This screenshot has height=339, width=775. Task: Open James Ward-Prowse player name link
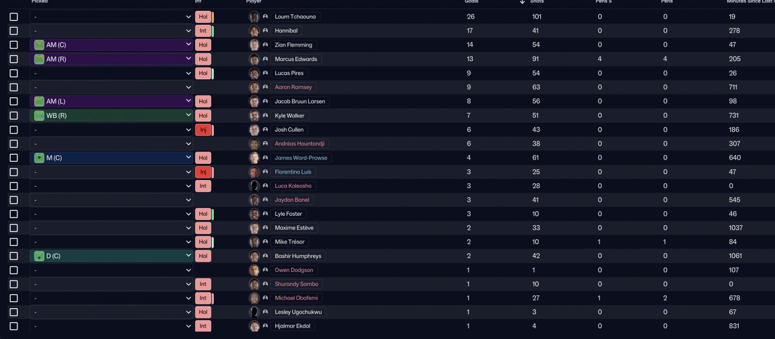[301, 158]
